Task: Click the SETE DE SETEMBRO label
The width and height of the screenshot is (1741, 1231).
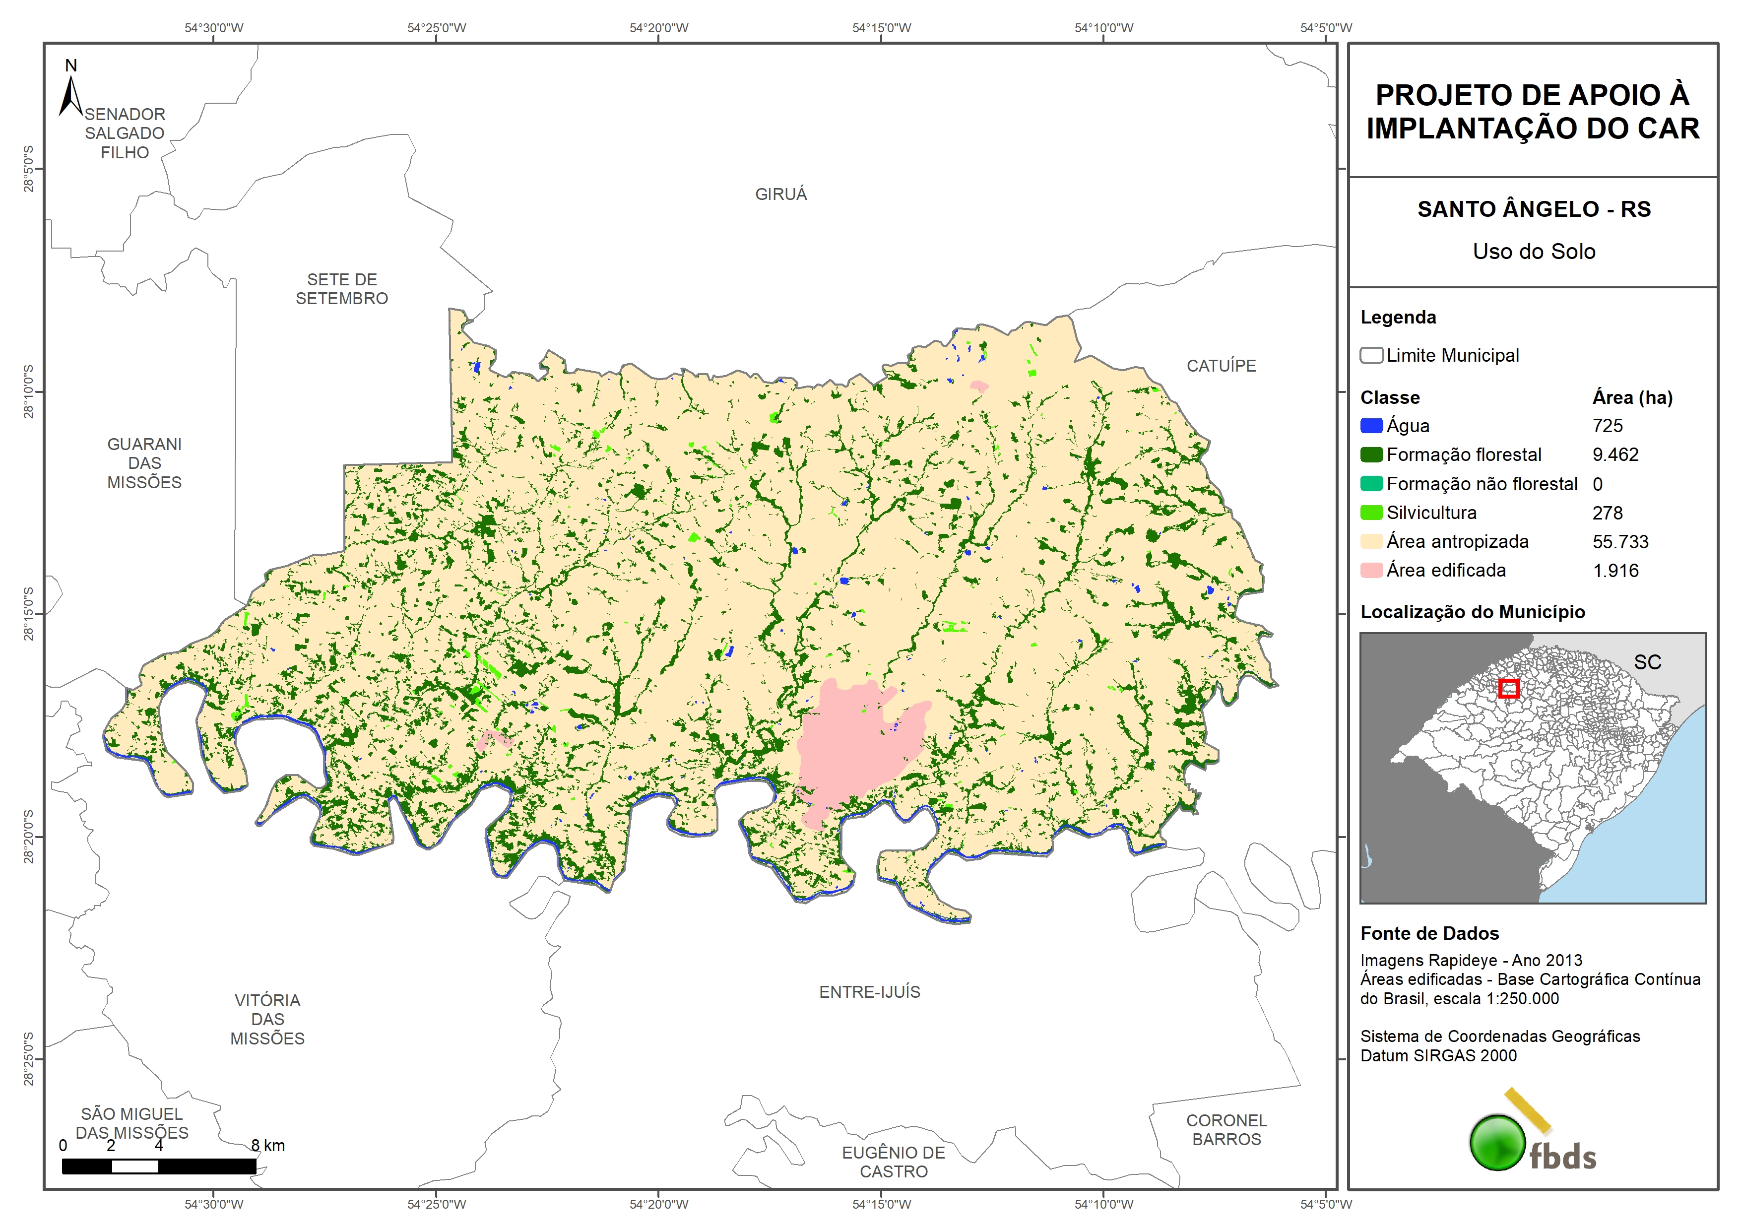Action: click(341, 289)
